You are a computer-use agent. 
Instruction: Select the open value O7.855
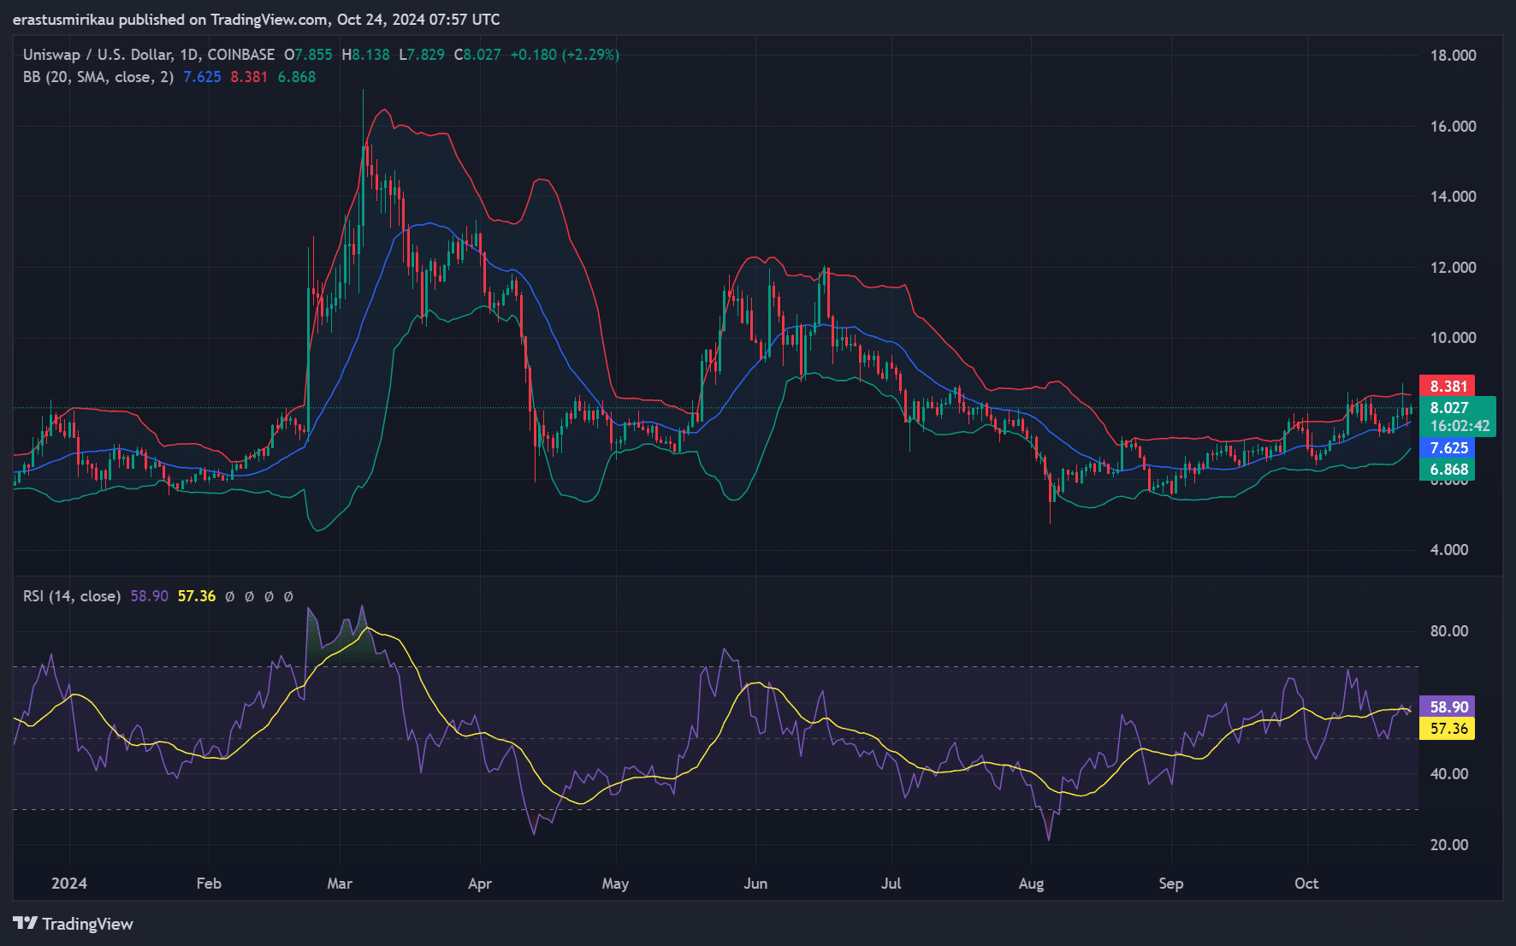308,55
